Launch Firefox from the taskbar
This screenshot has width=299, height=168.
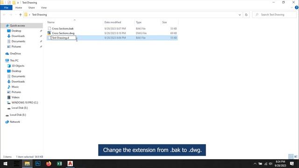tap(49, 164)
